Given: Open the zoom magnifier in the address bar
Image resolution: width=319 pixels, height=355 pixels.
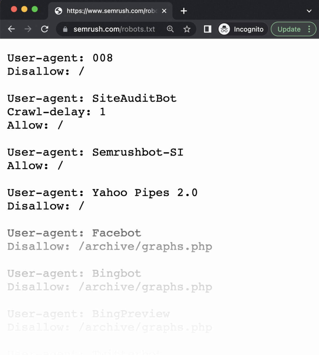Looking at the screenshot, I should point(170,29).
